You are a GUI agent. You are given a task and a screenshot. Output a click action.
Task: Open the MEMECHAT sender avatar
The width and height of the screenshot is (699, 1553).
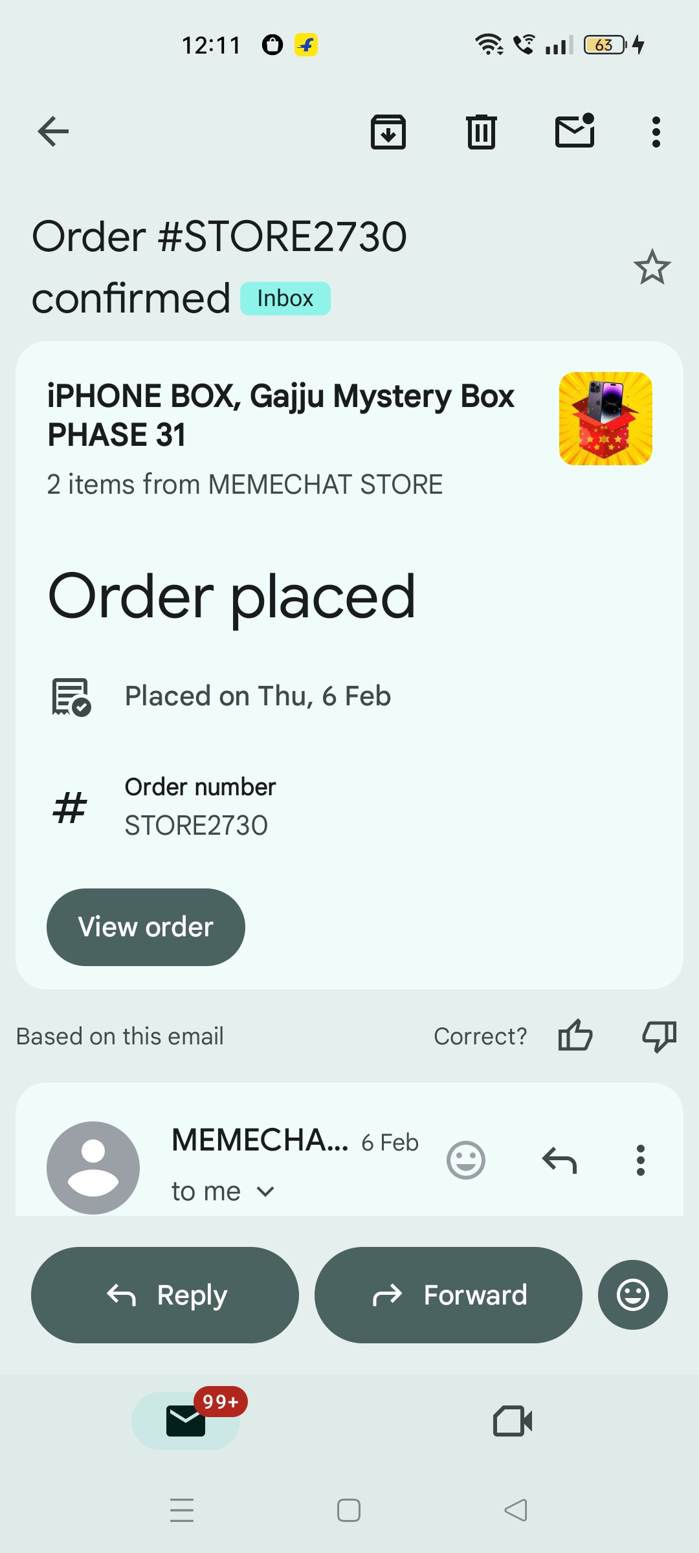[x=93, y=1167]
